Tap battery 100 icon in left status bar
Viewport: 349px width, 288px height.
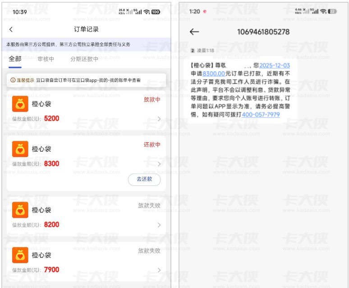point(156,12)
